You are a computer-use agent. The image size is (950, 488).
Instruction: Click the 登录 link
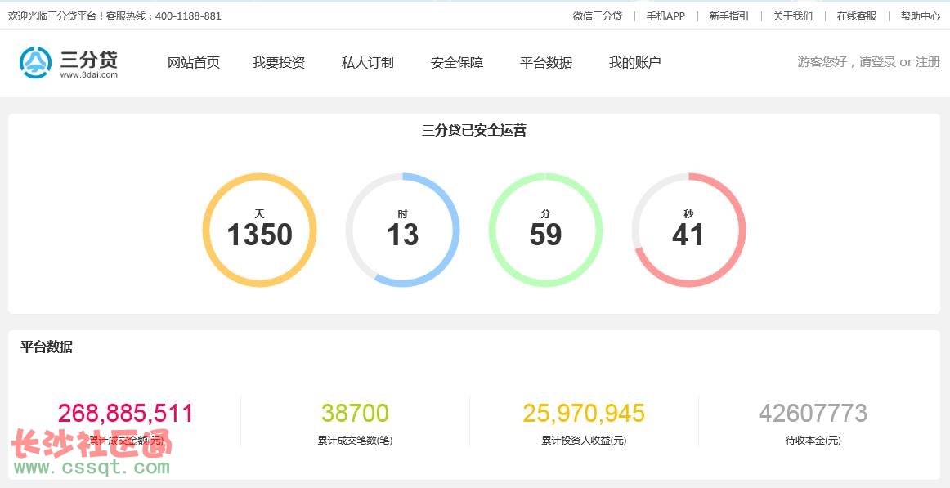tap(883, 62)
